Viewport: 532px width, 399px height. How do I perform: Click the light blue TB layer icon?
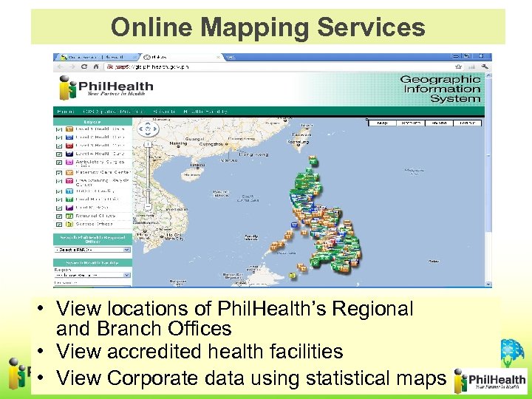[x=69, y=191]
